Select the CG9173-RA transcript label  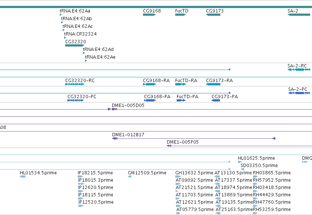220,81
